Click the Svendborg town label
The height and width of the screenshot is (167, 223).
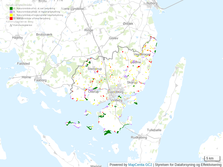coord(115,92)
